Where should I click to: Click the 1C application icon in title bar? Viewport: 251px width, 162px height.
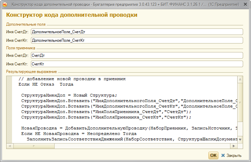point(5,5)
